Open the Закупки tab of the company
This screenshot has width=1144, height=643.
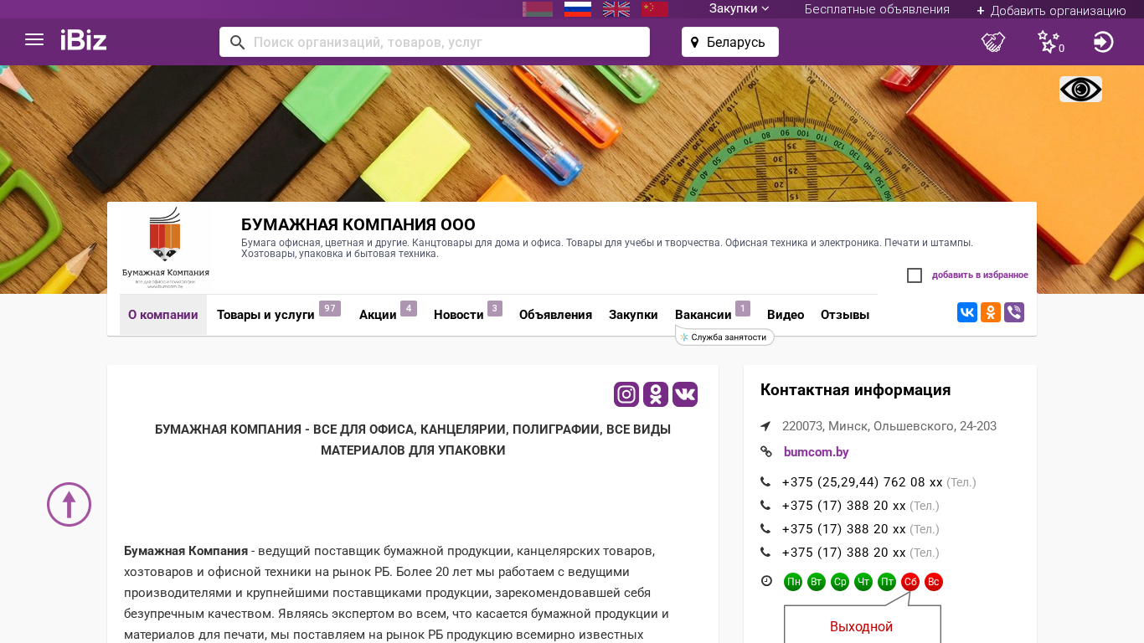[x=633, y=315]
